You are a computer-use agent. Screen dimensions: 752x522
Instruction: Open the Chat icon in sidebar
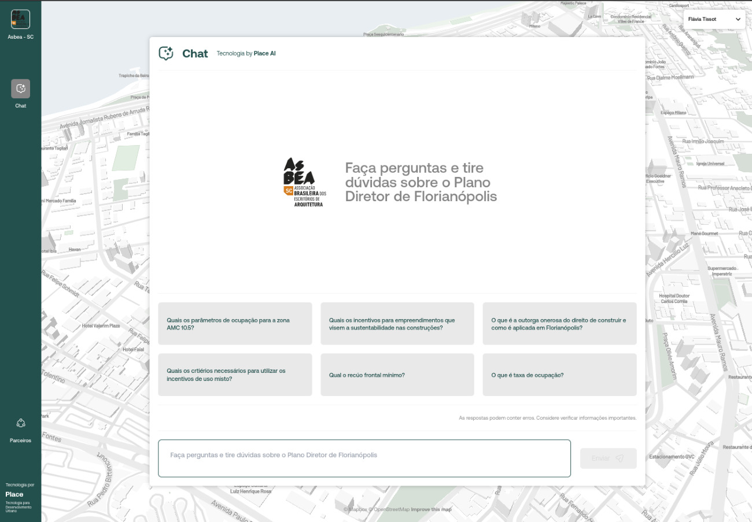(x=20, y=88)
